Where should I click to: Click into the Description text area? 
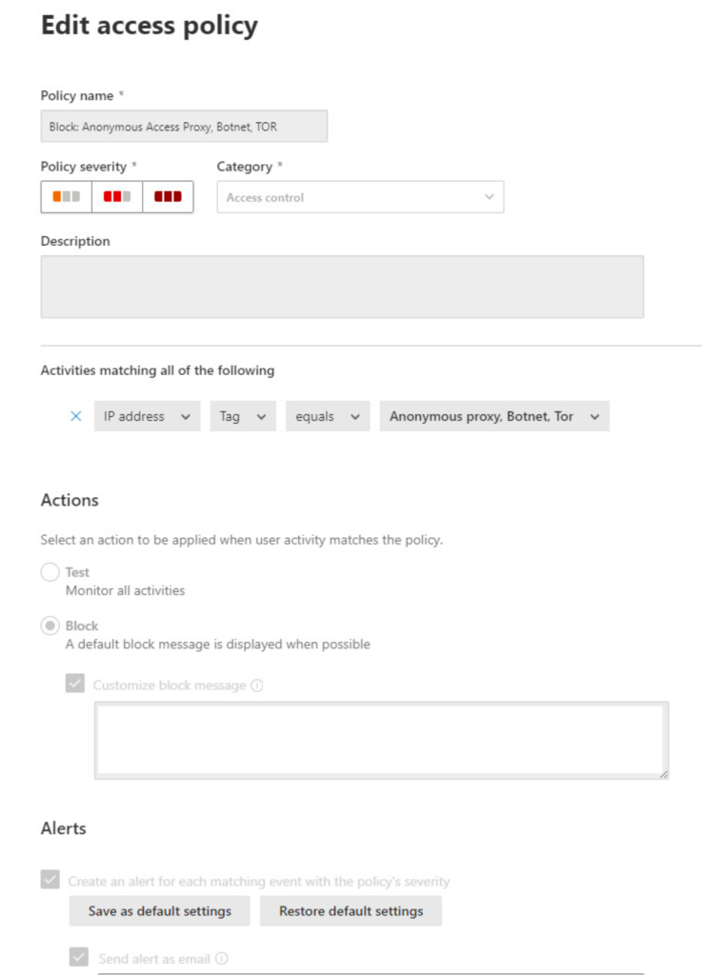click(342, 287)
